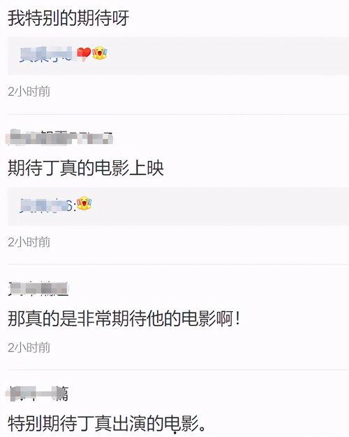This screenshot has width=349, height=437.
Task: Click the laughing-crying emoji in second reply box
Action: pos(84,203)
